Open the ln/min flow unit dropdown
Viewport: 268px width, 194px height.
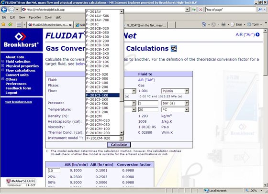click(187, 91)
